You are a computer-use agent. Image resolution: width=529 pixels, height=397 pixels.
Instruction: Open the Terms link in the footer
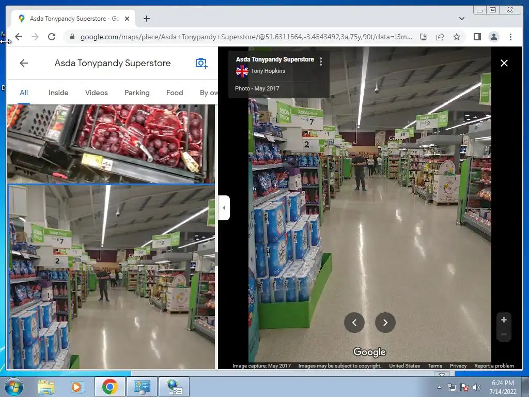434,365
